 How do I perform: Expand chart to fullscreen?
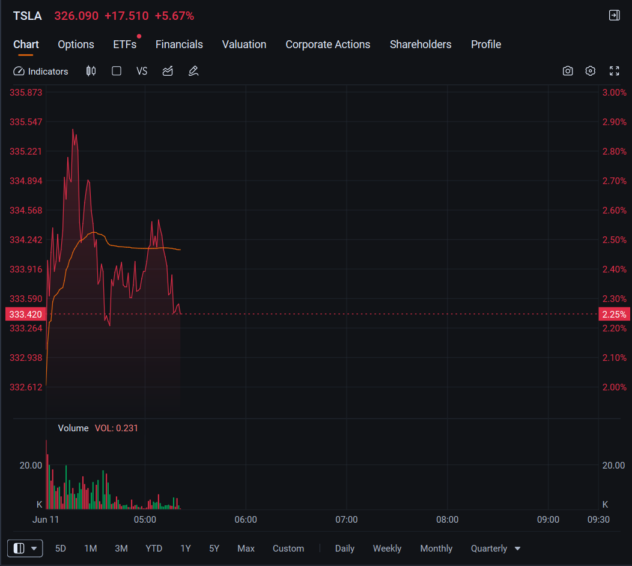(614, 72)
